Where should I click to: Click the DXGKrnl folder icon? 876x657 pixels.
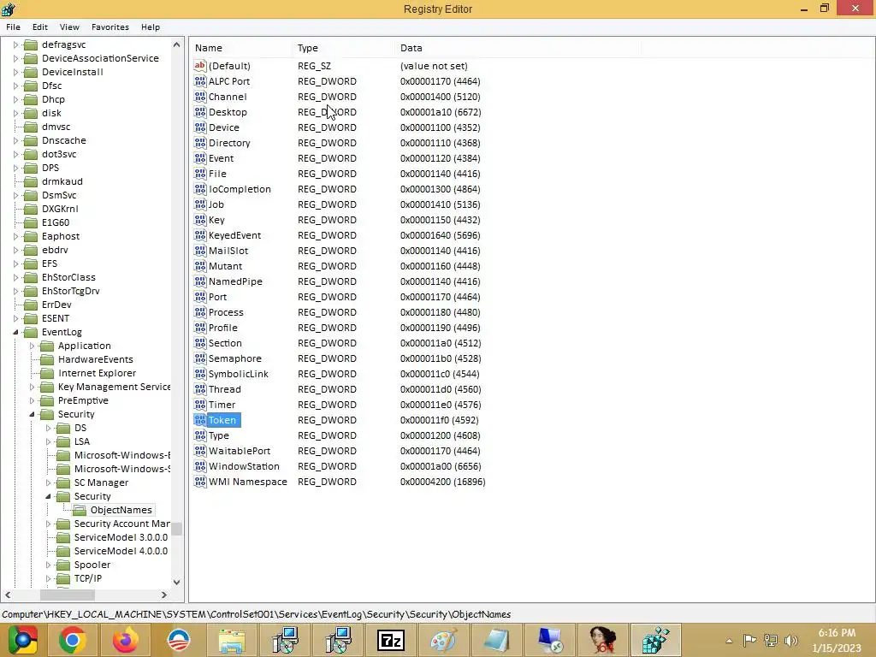pos(31,209)
